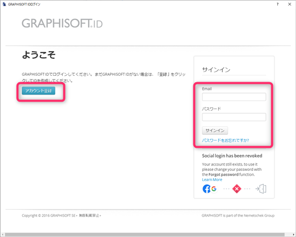Click the Google social login icon
The height and width of the screenshot is (237, 296).
[214, 189]
